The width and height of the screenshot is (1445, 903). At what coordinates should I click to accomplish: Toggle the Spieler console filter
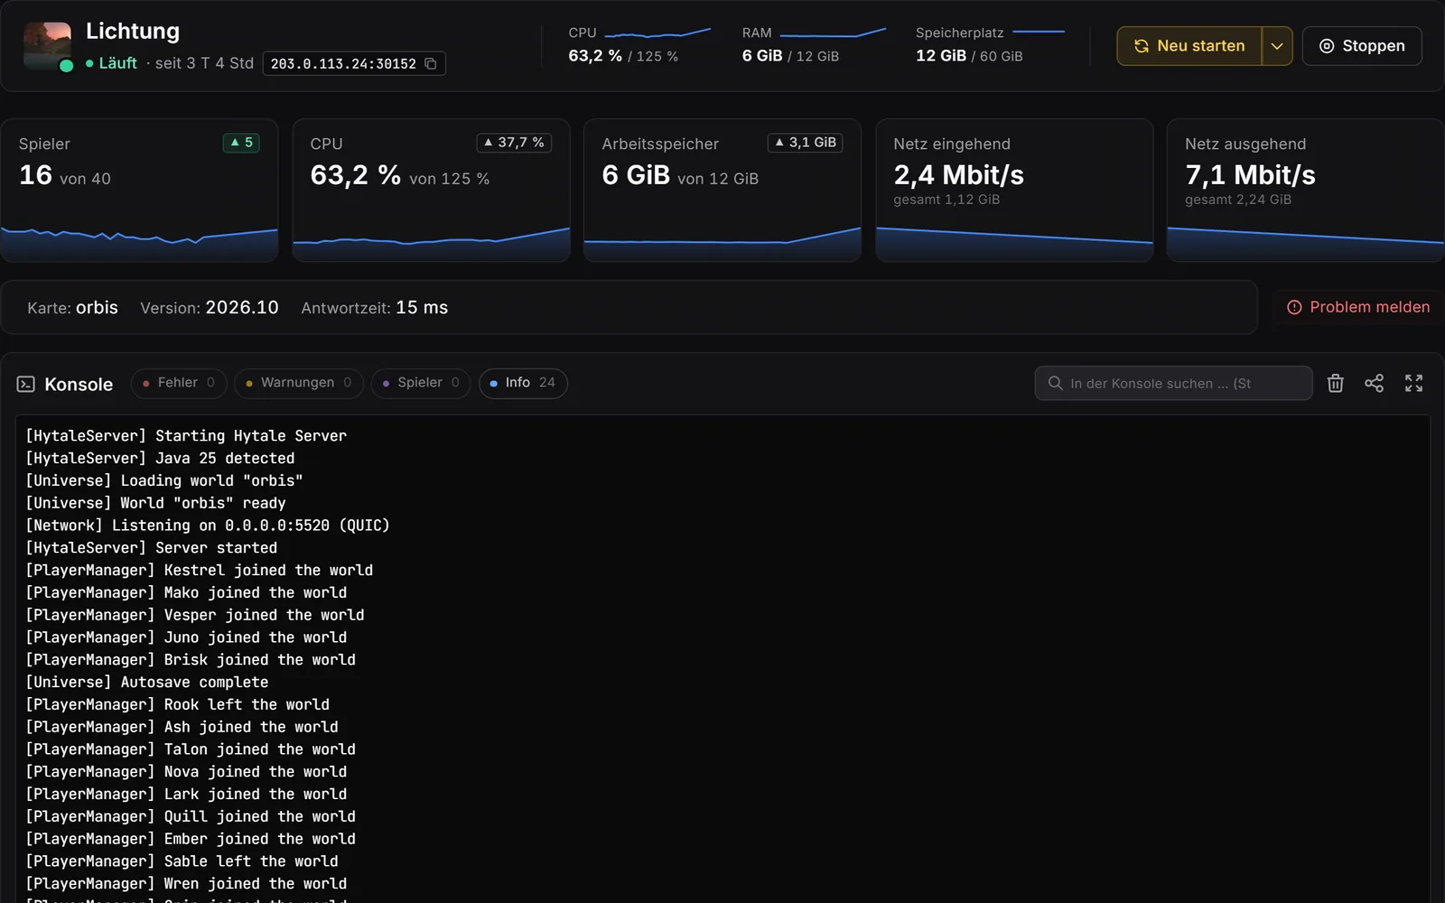click(x=421, y=383)
